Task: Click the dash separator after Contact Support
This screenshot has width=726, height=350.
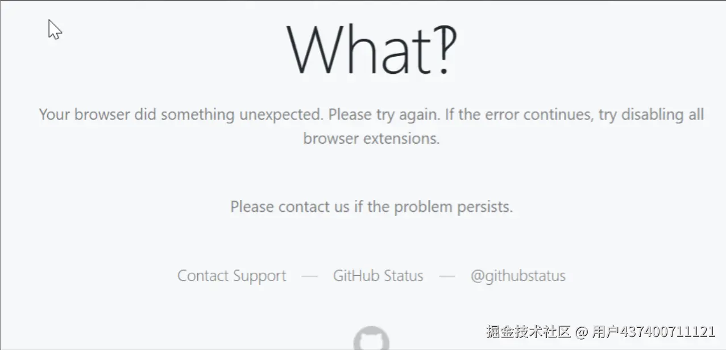Action: [310, 277]
